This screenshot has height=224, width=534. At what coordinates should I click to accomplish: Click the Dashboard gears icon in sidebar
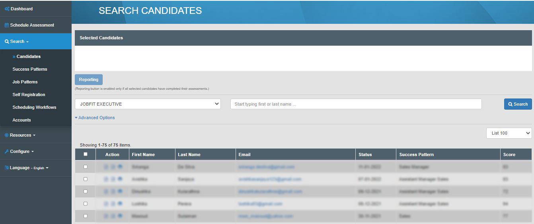click(7, 9)
